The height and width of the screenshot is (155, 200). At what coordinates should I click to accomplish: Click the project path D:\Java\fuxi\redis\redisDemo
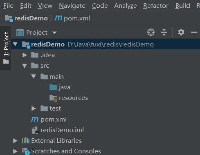pos(111,44)
